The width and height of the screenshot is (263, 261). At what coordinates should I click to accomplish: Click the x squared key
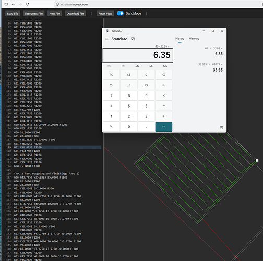click(x=129, y=85)
